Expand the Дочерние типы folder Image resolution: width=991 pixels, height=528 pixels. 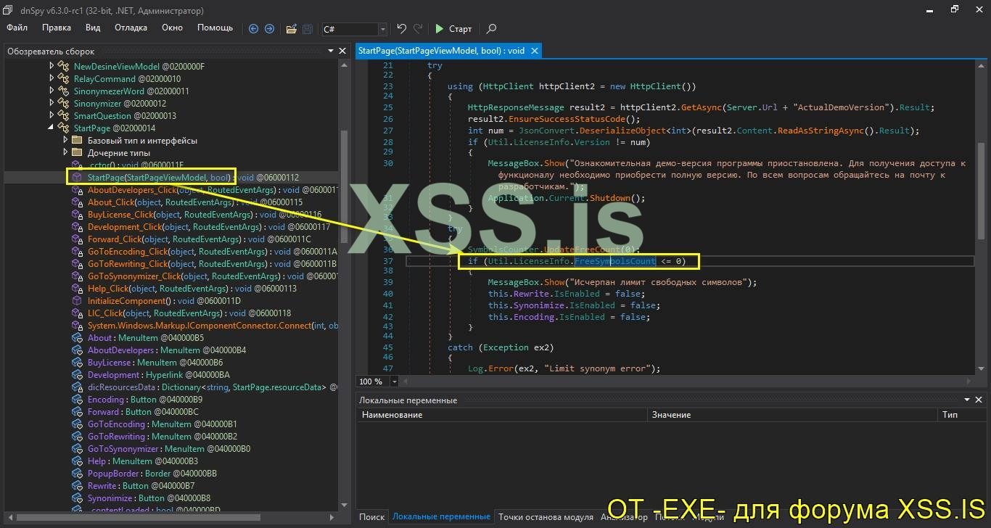(x=65, y=152)
